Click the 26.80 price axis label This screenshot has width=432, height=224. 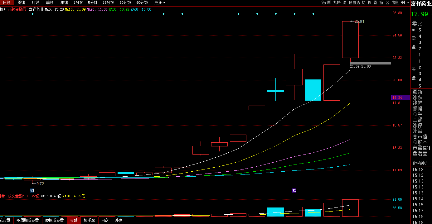[397, 13]
